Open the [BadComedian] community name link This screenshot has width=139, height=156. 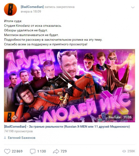32,7
